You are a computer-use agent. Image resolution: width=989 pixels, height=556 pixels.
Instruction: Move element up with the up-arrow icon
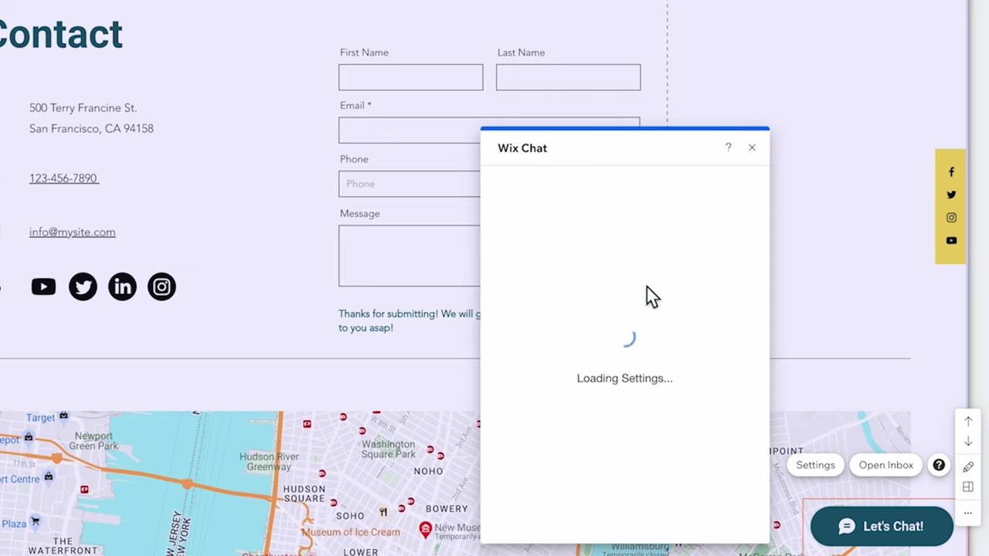coord(968,422)
